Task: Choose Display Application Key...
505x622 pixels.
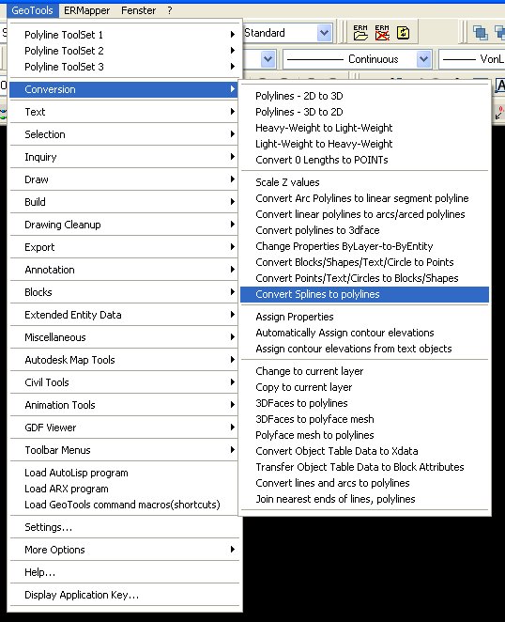Action: [124, 595]
